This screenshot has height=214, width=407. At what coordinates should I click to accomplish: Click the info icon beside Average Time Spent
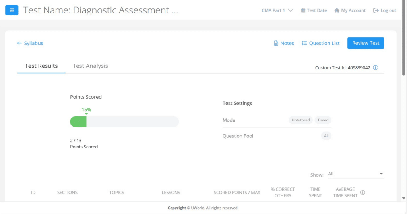362,193
